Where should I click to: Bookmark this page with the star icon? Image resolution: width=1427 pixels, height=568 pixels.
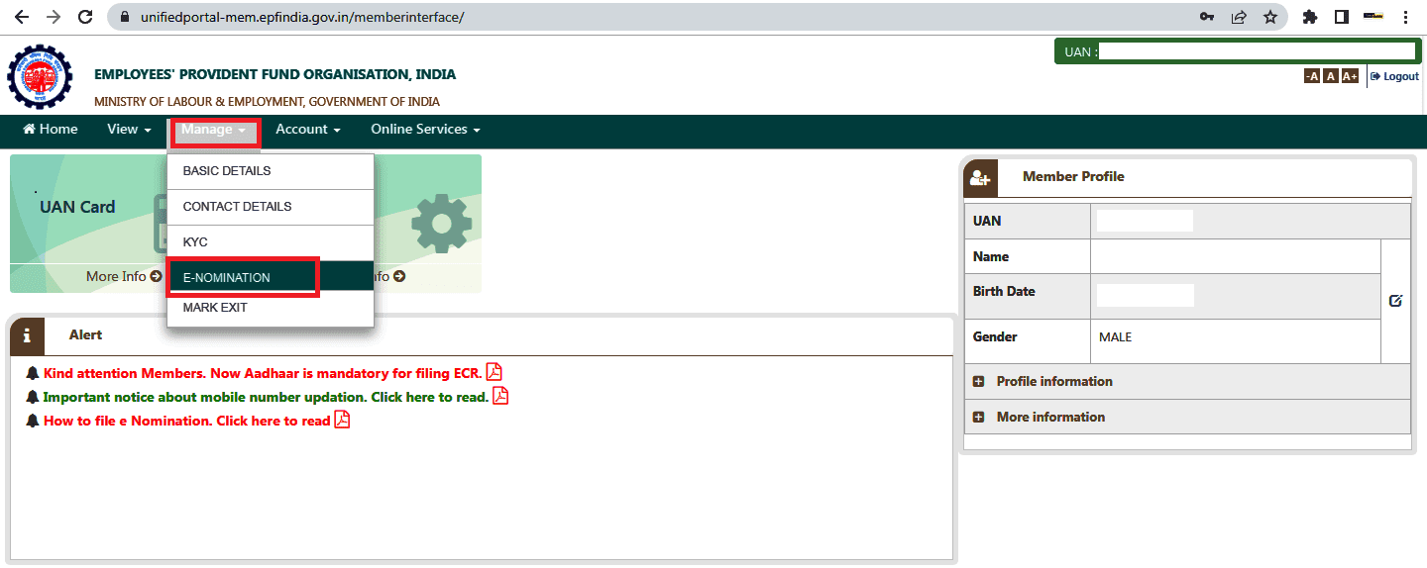click(1269, 17)
